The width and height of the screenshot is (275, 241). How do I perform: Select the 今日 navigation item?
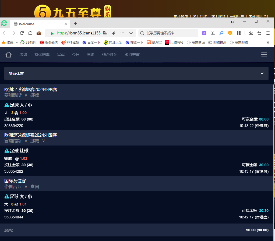(x=76, y=55)
